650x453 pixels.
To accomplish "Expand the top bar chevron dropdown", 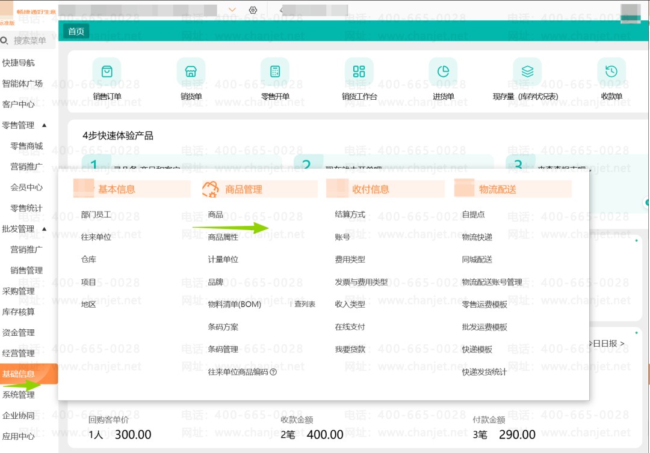I will coord(232,10).
